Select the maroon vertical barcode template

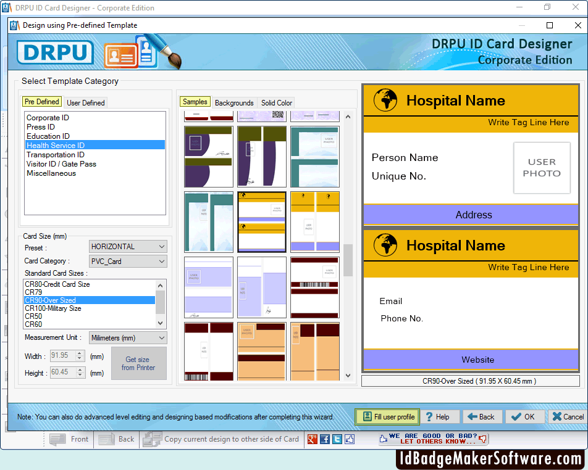coord(209,352)
